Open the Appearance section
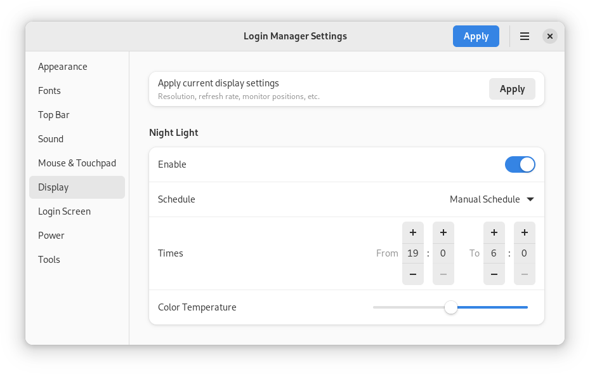The width and height of the screenshot is (590, 374). coord(63,67)
